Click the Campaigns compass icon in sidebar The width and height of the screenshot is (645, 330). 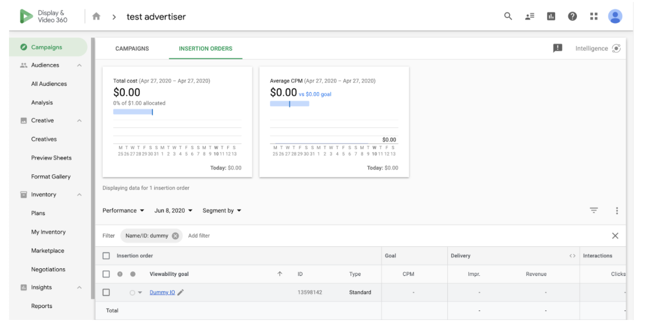[24, 47]
